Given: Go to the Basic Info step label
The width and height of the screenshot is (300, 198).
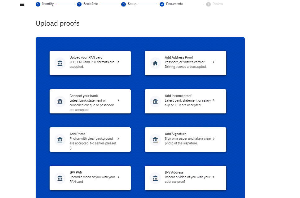Looking at the screenshot, I should pos(91,4).
